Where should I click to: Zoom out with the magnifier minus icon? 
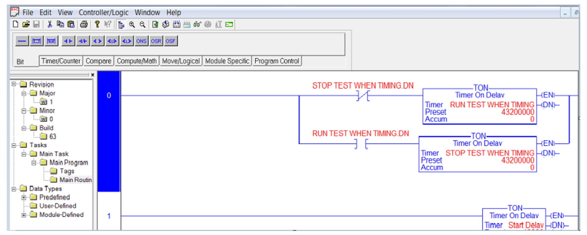tap(143, 25)
